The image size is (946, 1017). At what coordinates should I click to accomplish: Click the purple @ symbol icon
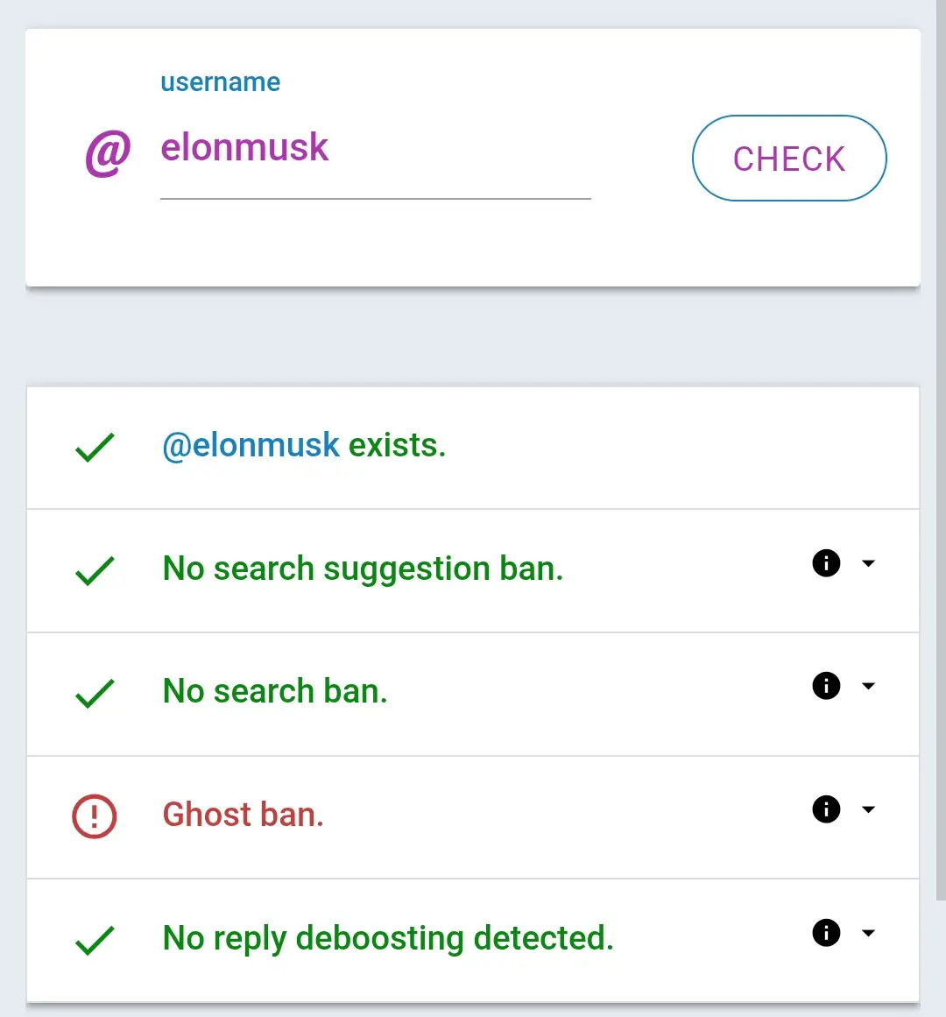[108, 152]
